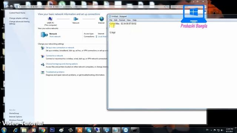Click Set up a new connection or network
This screenshot has width=237, height=133.
point(60,48)
